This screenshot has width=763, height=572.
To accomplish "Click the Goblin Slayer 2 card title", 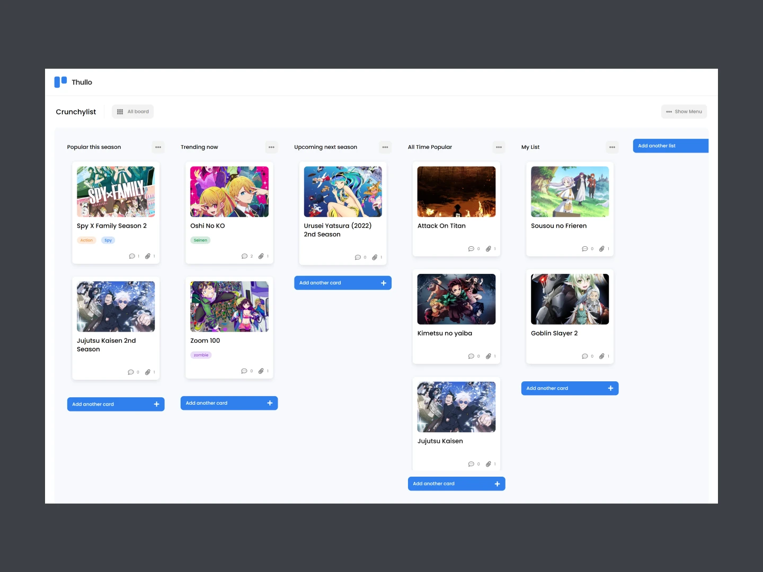I will pyautogui.click(x=554, y=334).
